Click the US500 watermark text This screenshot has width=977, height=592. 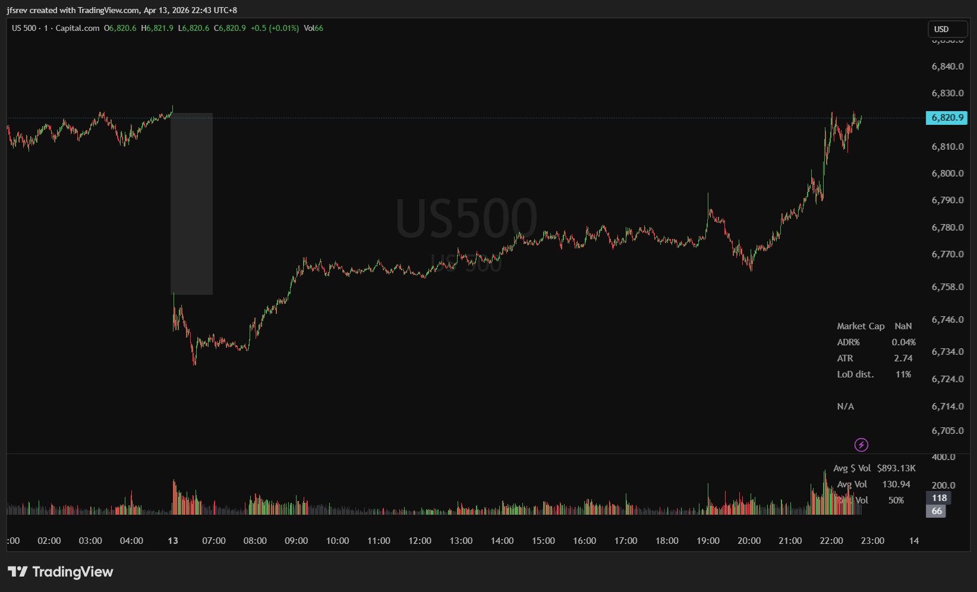[x=466, y=218]
